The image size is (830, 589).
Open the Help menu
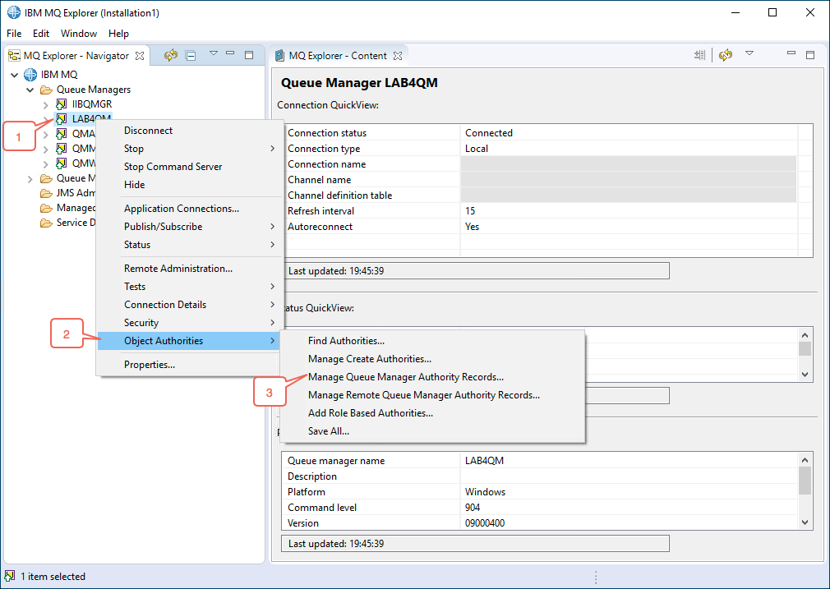[118, 34]
